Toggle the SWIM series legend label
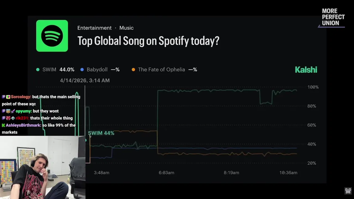The image size is (354, 199). tap(49, 70)
